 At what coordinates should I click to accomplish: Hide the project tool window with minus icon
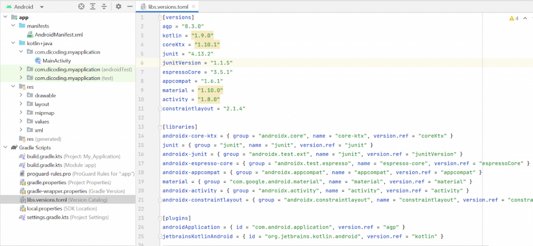tap(130, 6)
